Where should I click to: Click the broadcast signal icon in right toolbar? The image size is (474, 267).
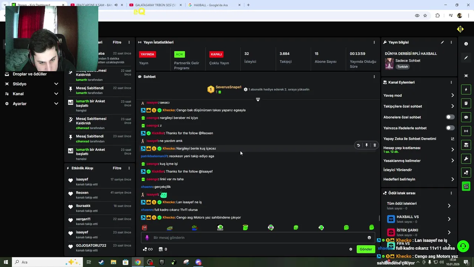(x=466, y=131)
